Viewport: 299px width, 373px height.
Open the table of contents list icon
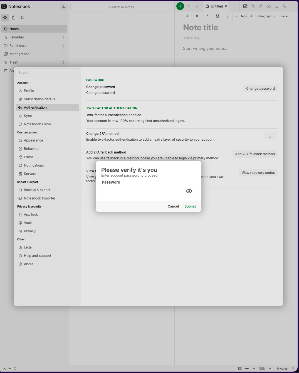(276, 6)
